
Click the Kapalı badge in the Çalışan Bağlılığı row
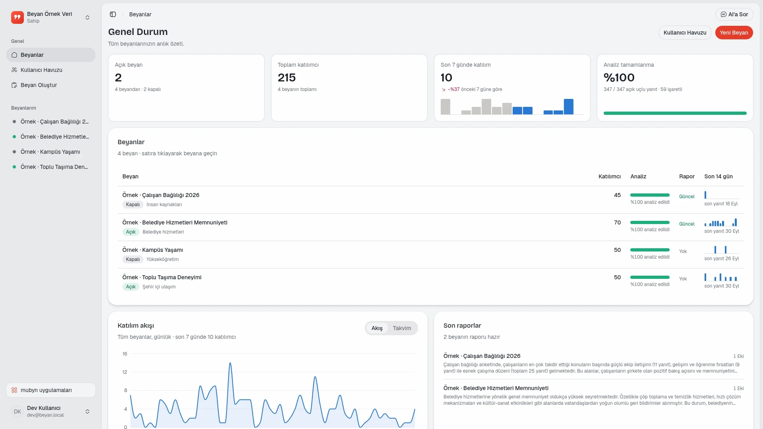pos(133,205)
